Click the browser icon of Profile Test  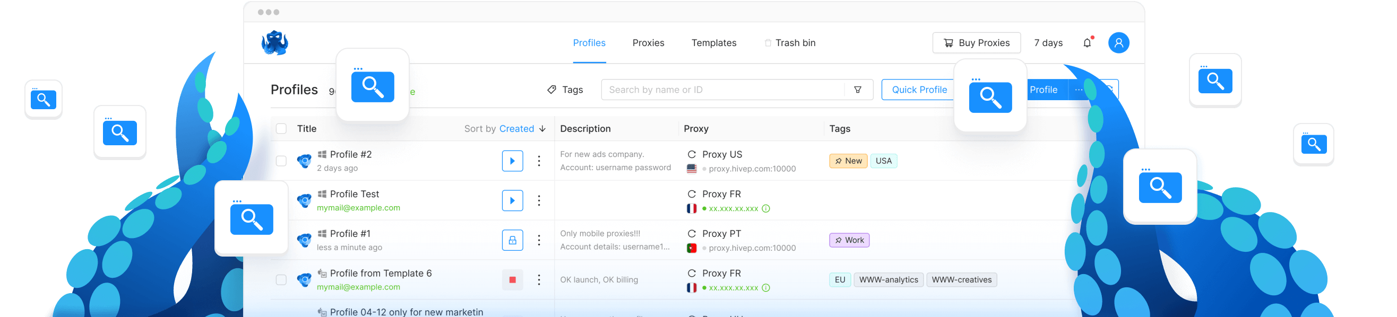[x=304, y=200]
